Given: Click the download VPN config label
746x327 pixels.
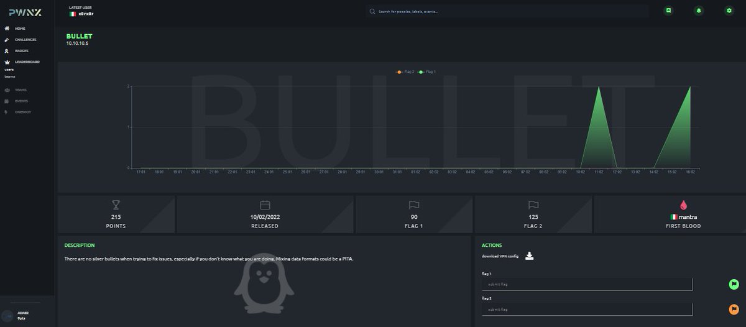Looking at the screenshot, I should pos(500,256).
